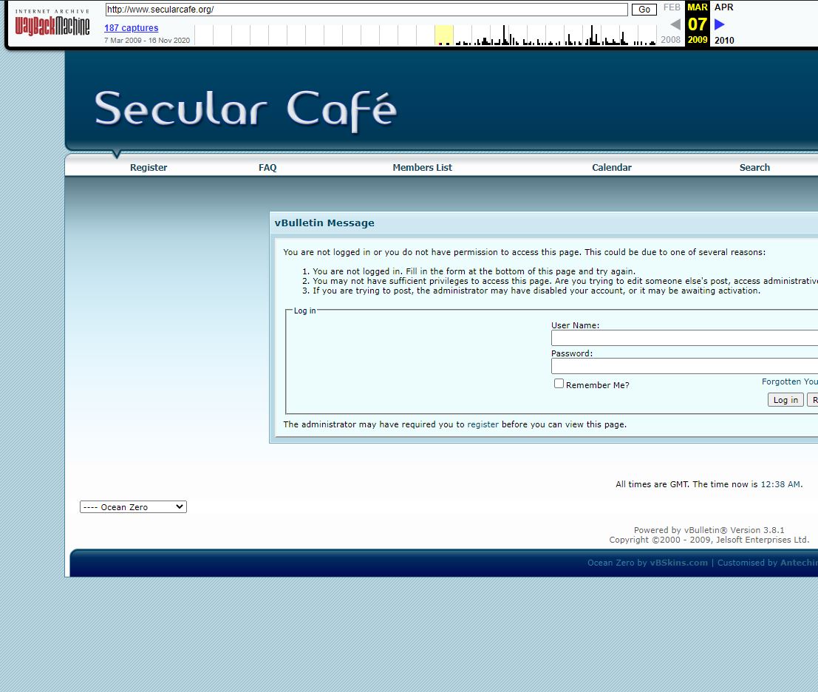
Task: Click the Secular Café banner logo
Action: (x=245, y=110)
